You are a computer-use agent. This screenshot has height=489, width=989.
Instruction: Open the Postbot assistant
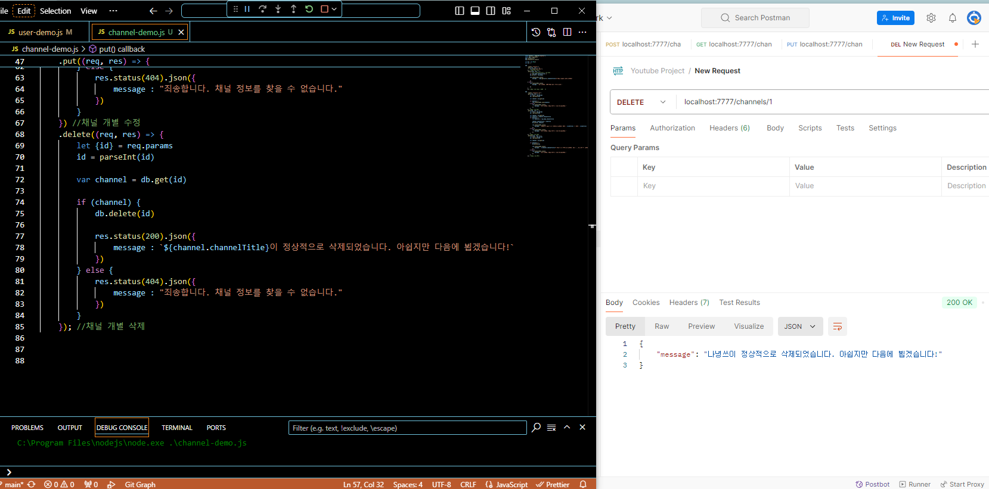pyautogui.click(x=872, y=484)
